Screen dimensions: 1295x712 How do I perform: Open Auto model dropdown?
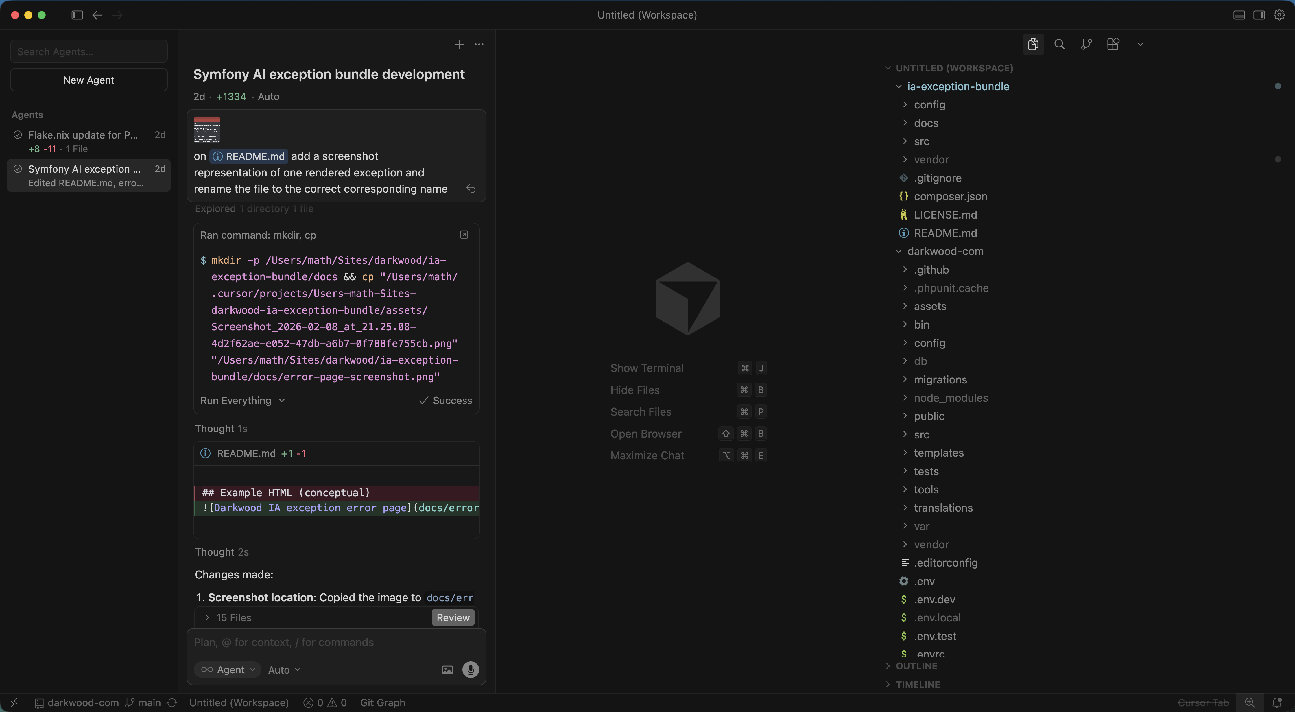pos(284,669)
